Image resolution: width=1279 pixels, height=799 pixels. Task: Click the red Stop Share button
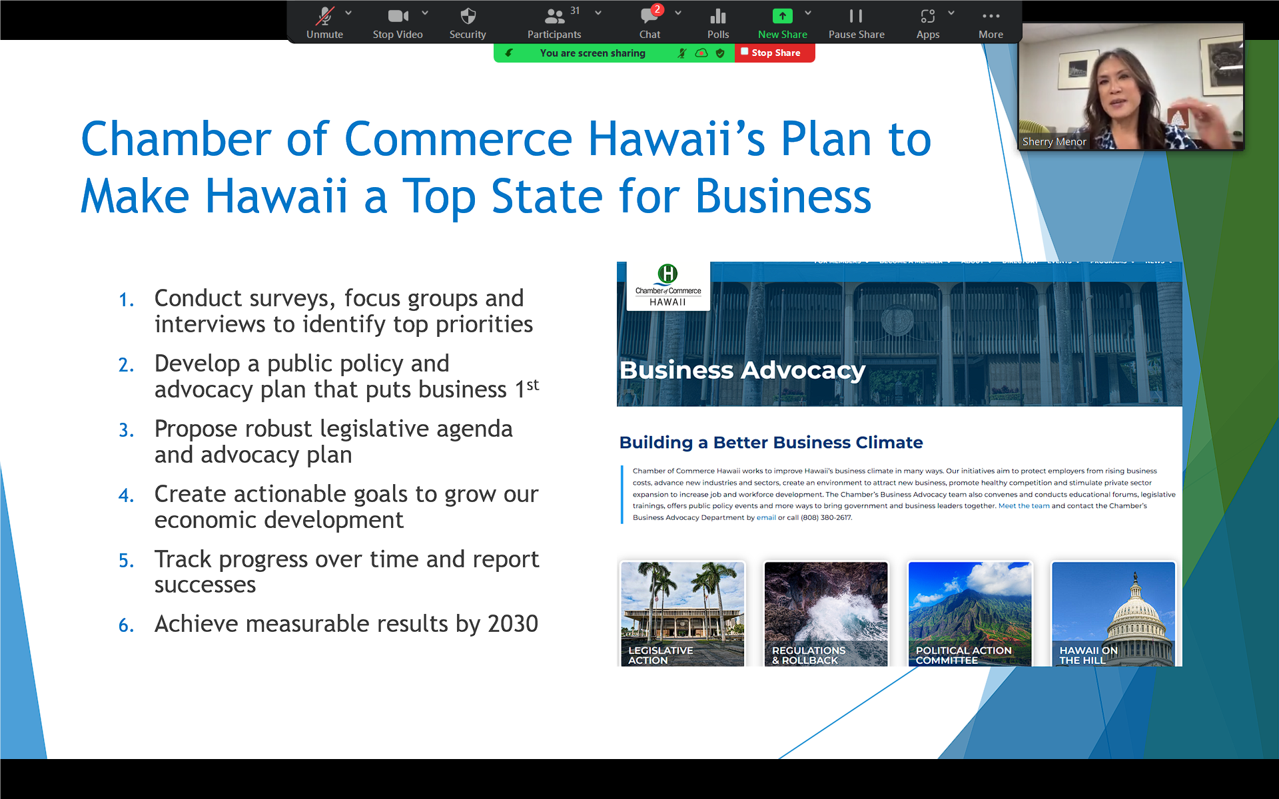[775, 53]
